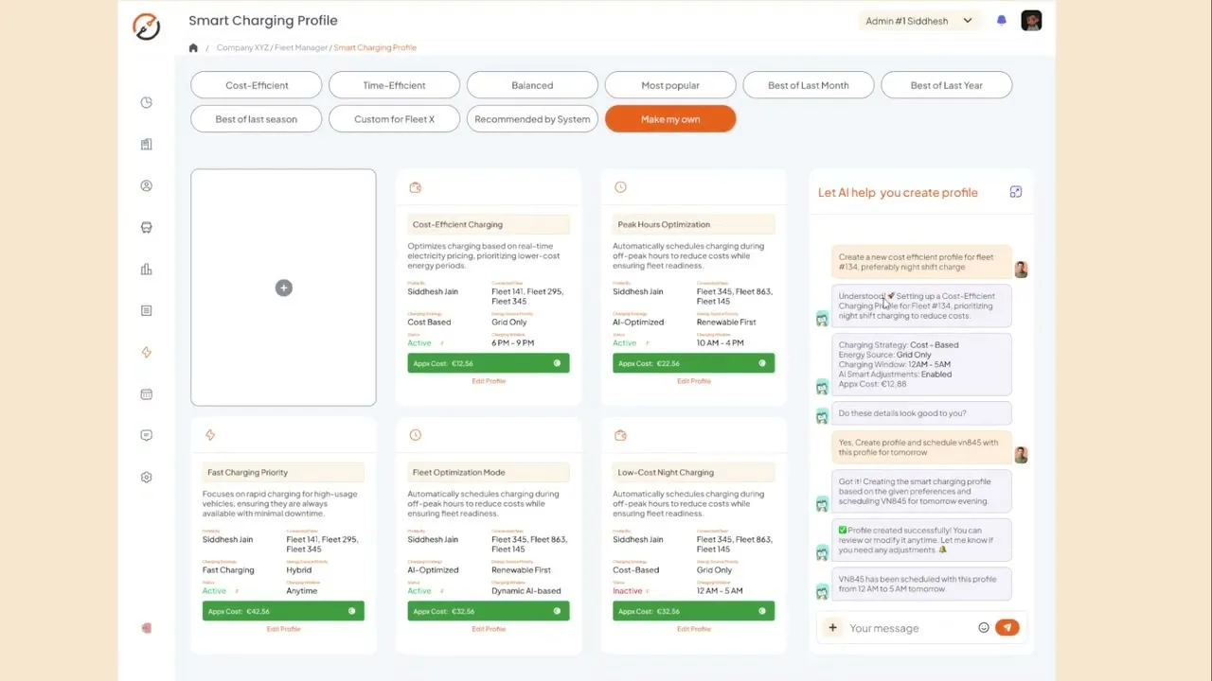This screenshot has width=1212, height=681.
Task: Choose the Recommended by System filter
Action: [532, 119]
